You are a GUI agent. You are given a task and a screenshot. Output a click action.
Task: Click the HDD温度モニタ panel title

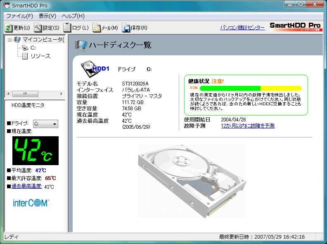(28, 105)
